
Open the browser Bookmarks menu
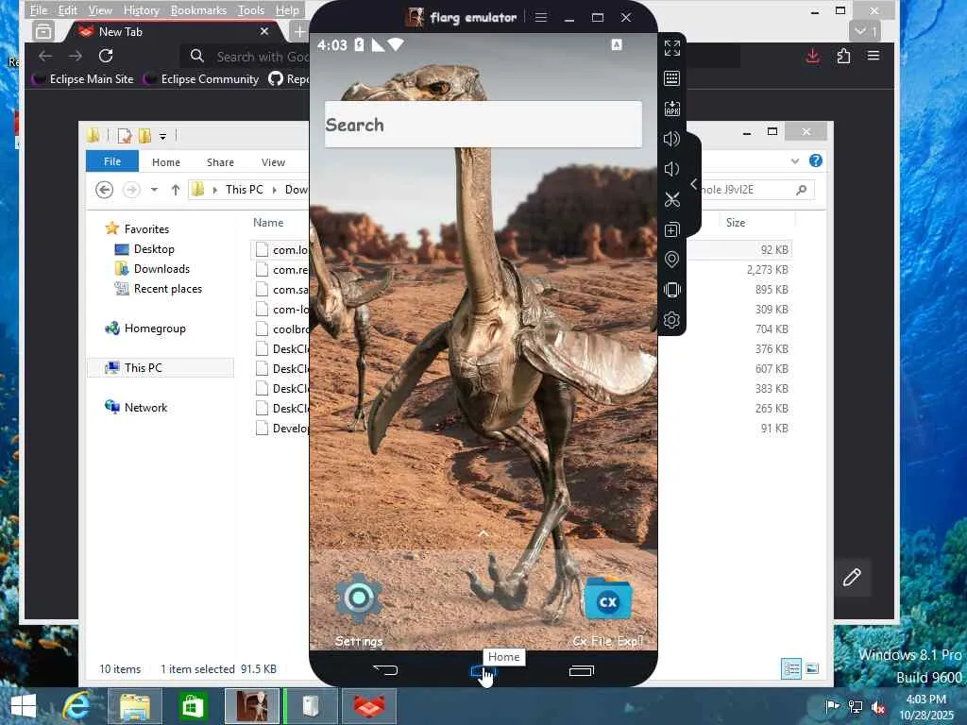[x=198, y=10]
